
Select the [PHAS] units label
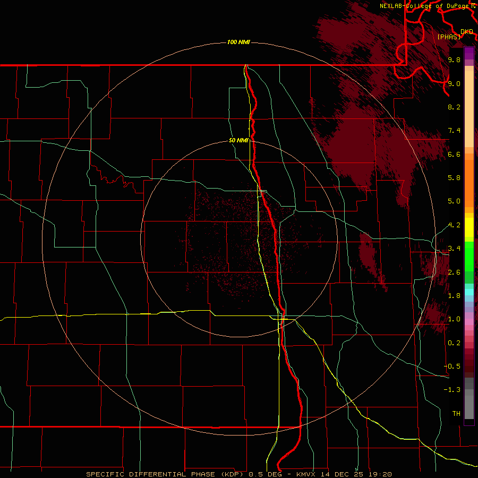click(x=449, y=37)
